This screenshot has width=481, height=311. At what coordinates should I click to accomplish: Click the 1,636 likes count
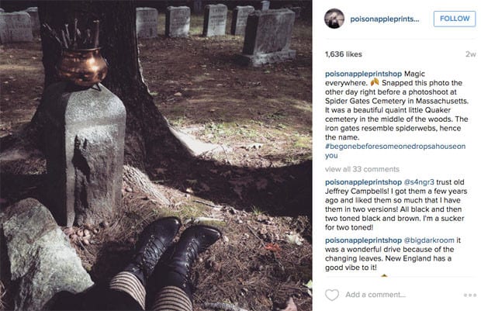click(343, 54)
